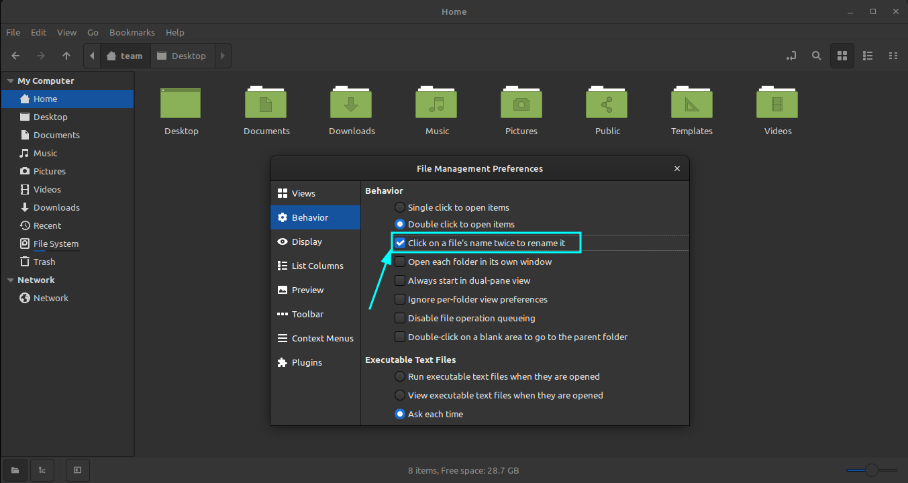This screenshot has height=483, width=908.
Task: Open the Public folder icon
Action: click(607, 103)
